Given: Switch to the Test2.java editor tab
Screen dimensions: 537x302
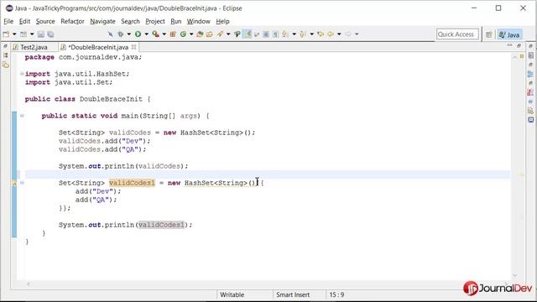Looking at the screenshot, I should [33, 47].
